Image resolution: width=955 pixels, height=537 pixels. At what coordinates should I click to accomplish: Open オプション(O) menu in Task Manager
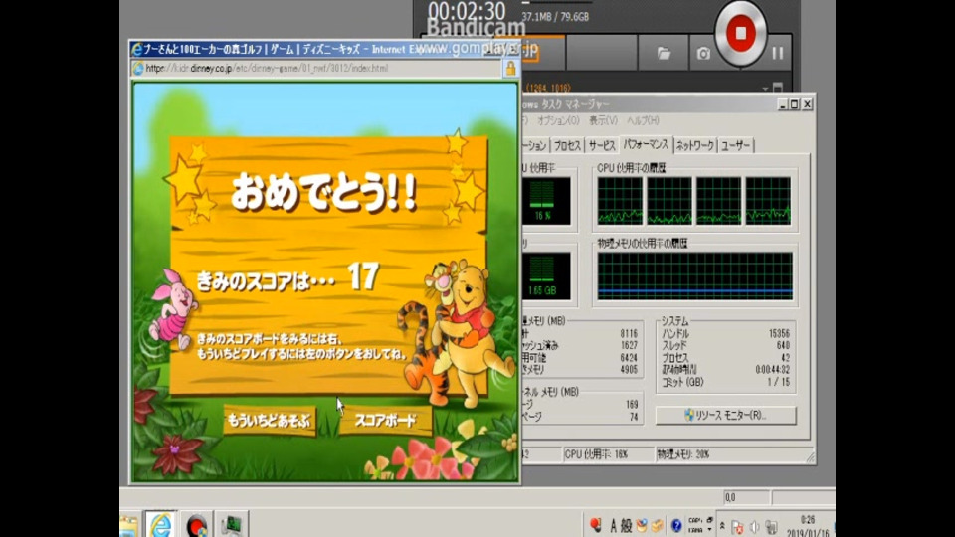pos(558,120)
